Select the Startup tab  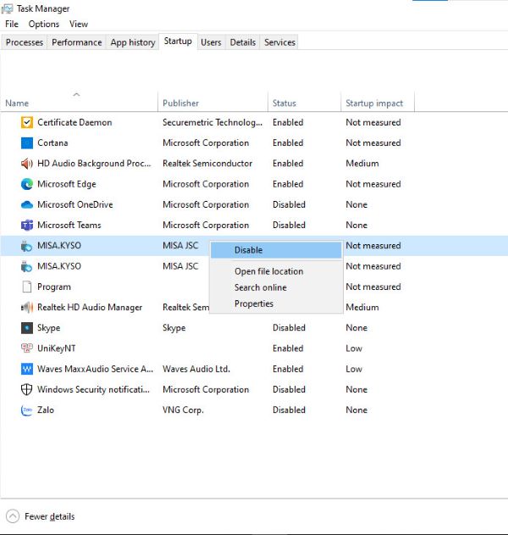pos(178,42)
